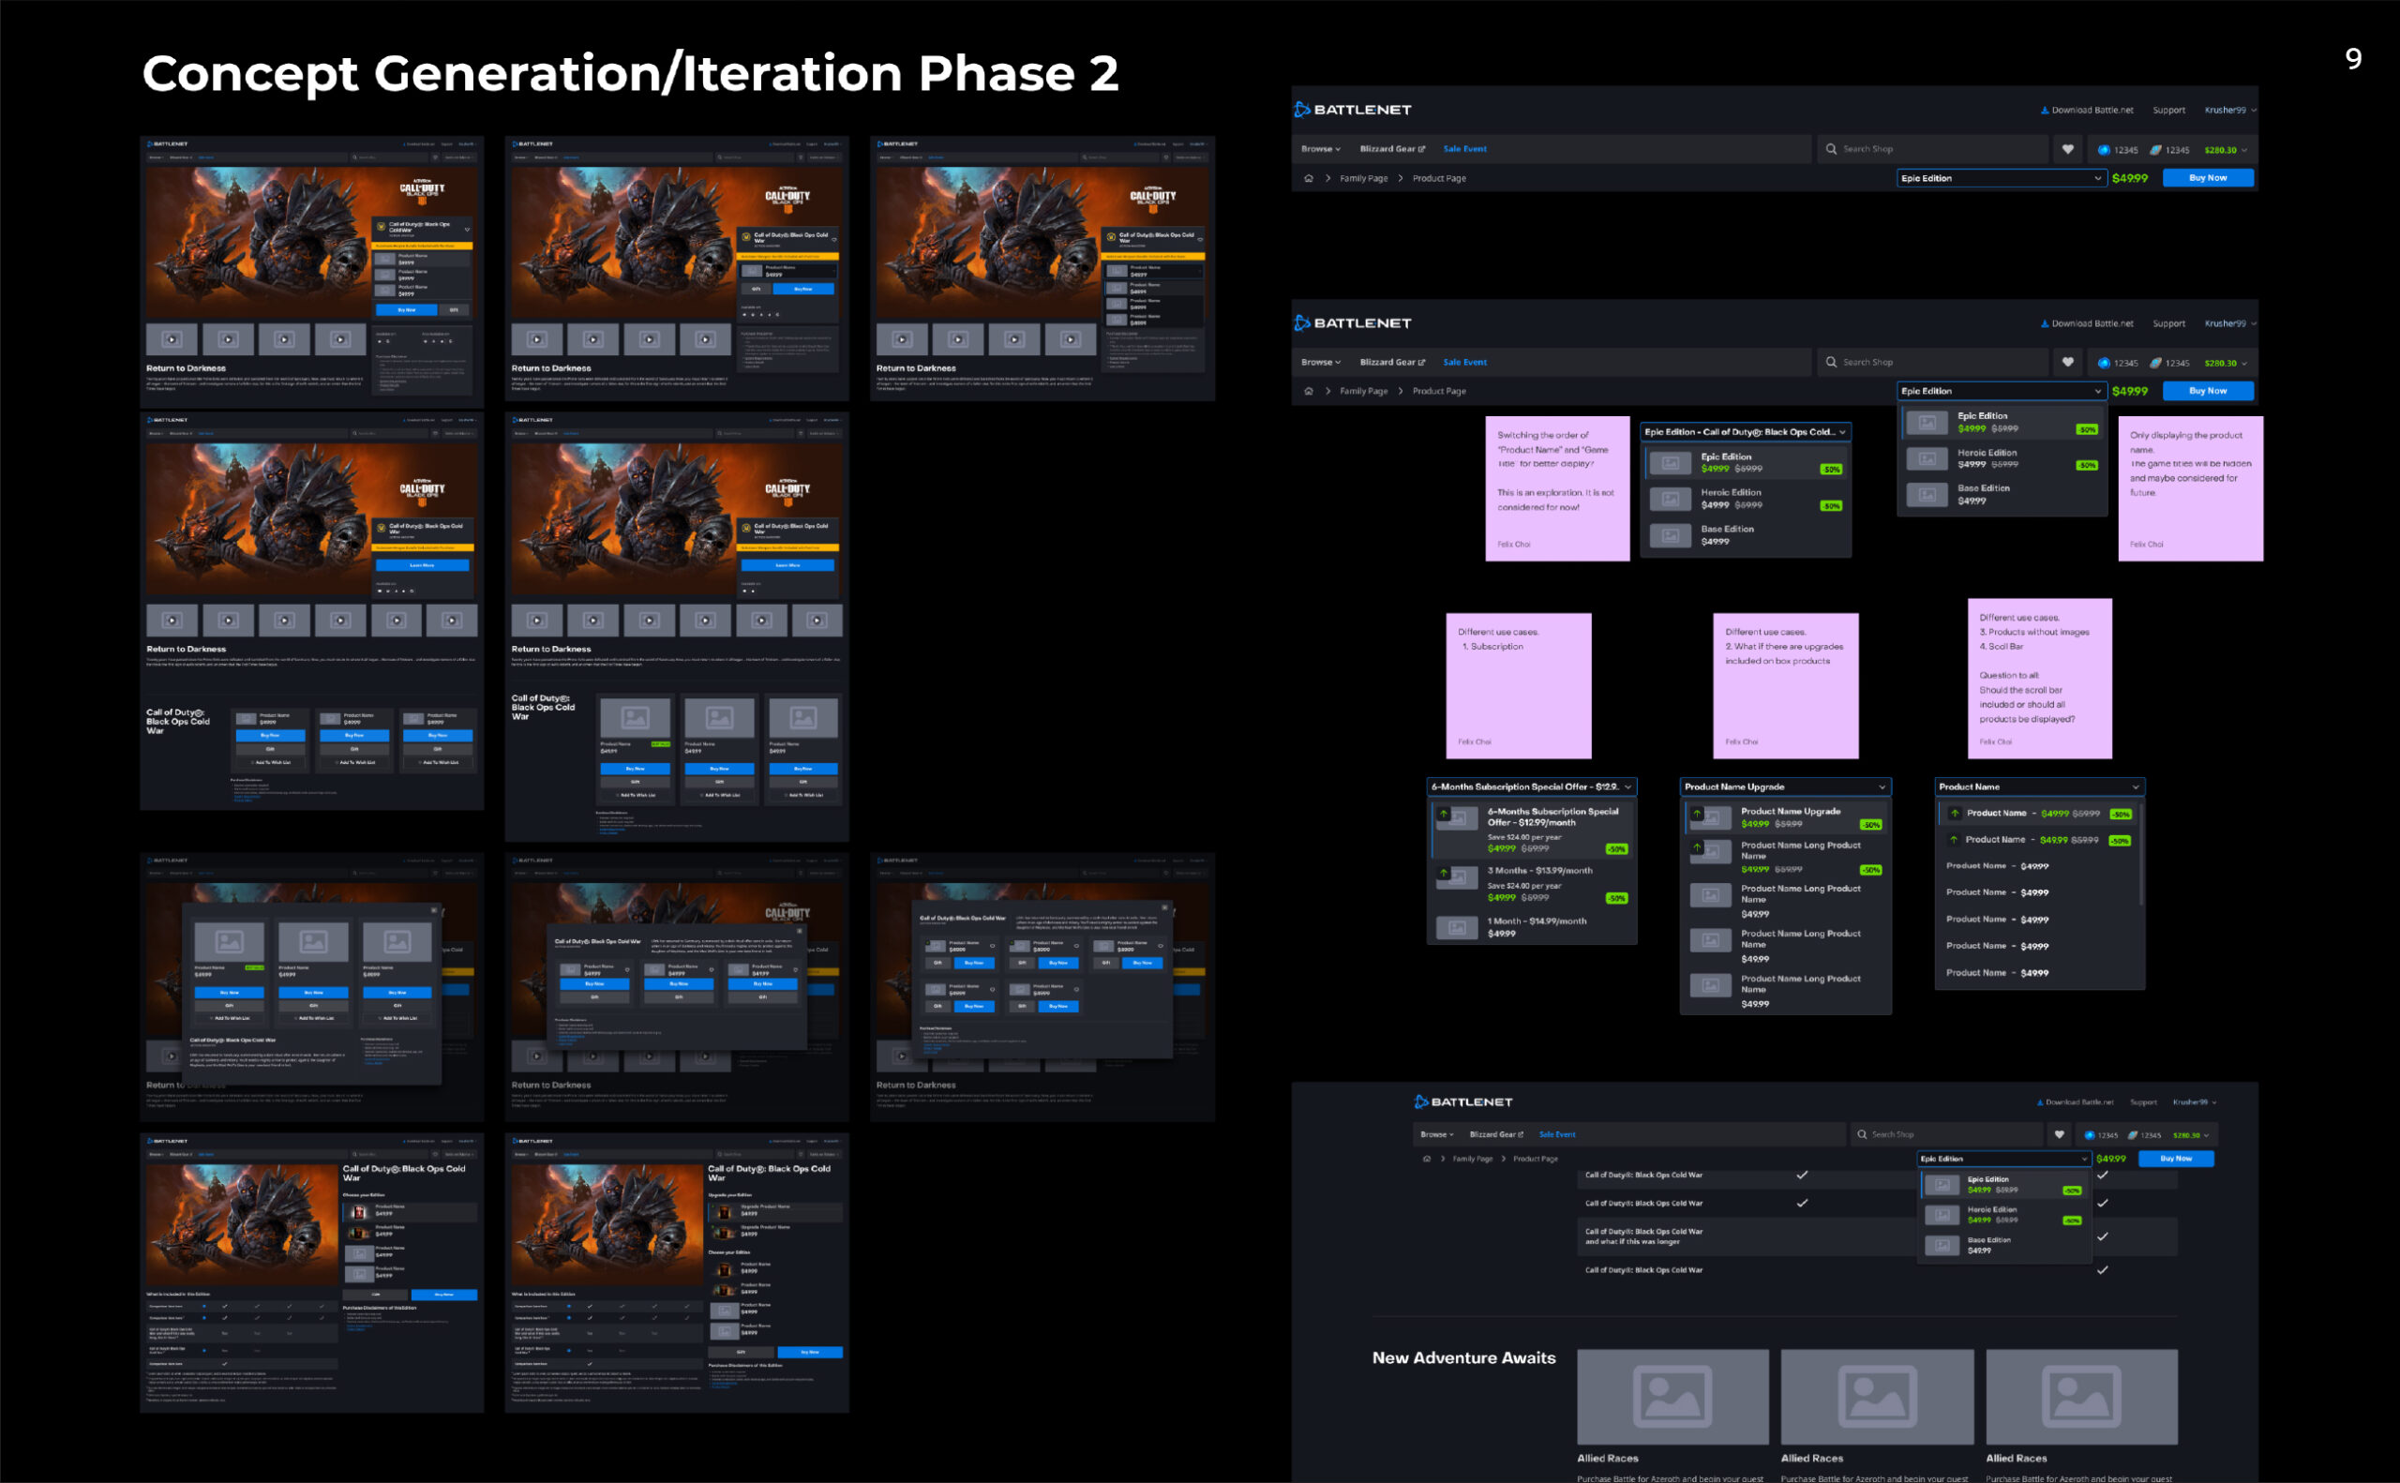The height and width of the screenshot is (1483, 2400).
Task: Click heart icon in header with open Epic Edition list
Action: (x=2067, y=362)
